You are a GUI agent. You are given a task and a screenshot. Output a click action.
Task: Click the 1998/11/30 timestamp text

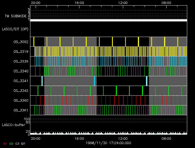tap(109, 143)
